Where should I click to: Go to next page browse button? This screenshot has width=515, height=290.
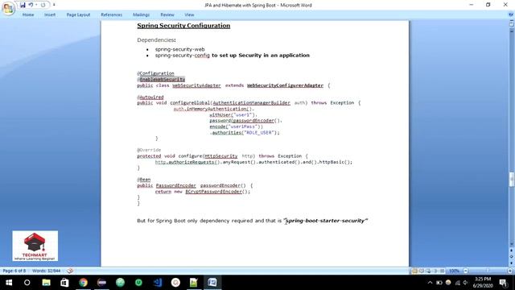click(x=512, y=263)
